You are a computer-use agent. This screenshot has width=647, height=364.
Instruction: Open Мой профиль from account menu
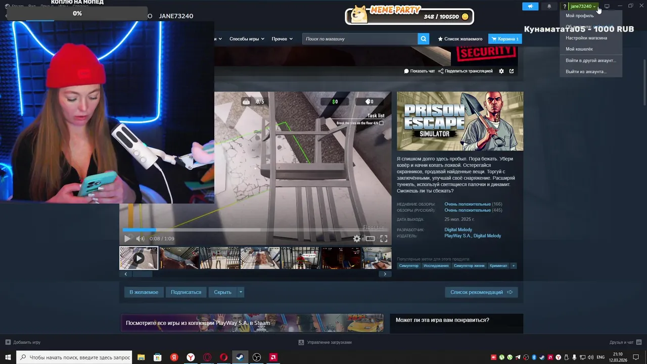[580, 16]
